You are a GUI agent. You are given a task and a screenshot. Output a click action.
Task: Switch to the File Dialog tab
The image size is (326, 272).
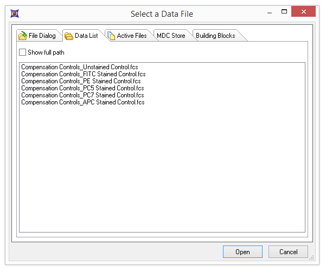coord(42,36)
